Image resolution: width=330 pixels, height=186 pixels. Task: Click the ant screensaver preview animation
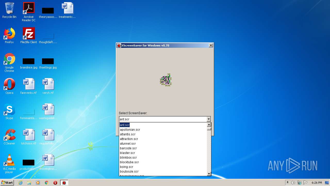click(166, 80)
